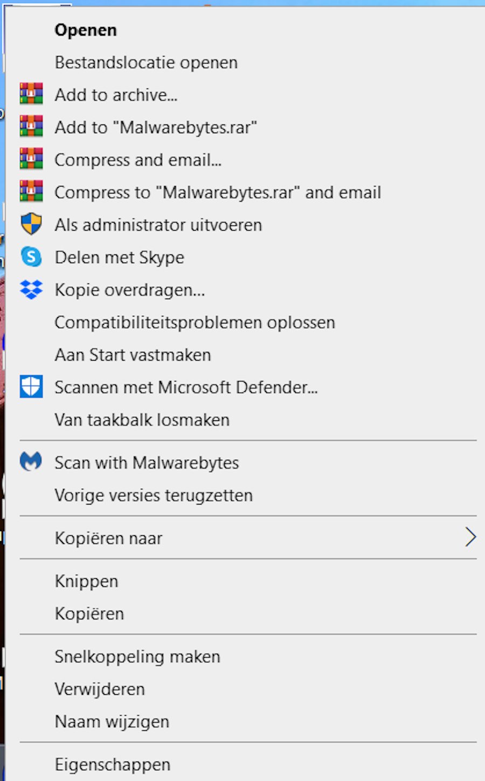Select Vorige versies terugzetten
The image size is (485, 781).
pyautogui.click(x=154, y=495)
